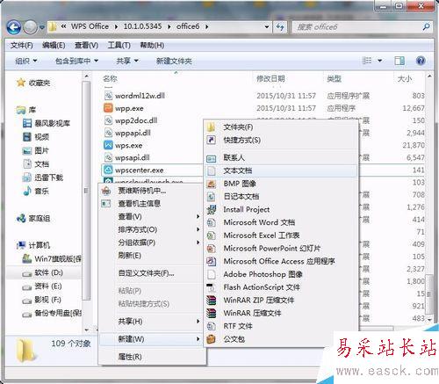The image size is (439, 384).
Task: Click the Contact card icon in submenu
Action: [211, 158]
